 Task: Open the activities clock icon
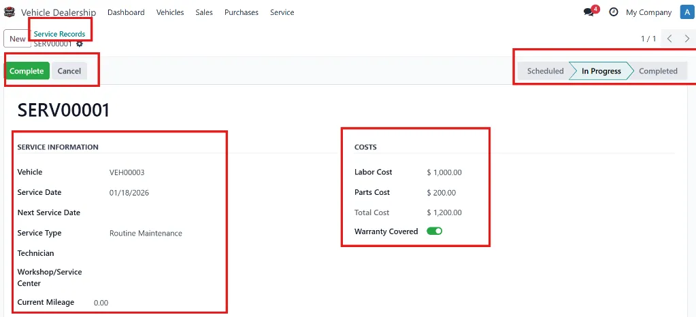click(x=614, y=12)
